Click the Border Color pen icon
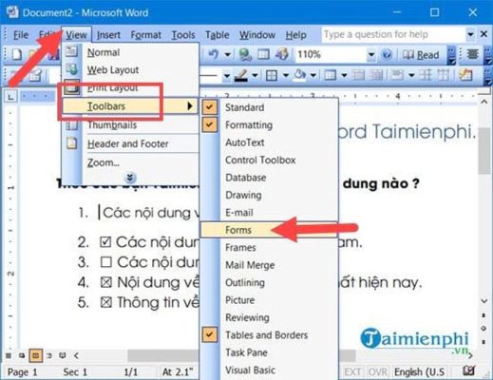Image resolution: width=493 pixels, height=380 pixels. point(241,75)
